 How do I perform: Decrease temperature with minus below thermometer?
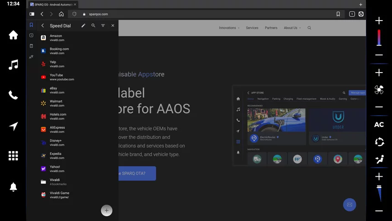[379, 55]
